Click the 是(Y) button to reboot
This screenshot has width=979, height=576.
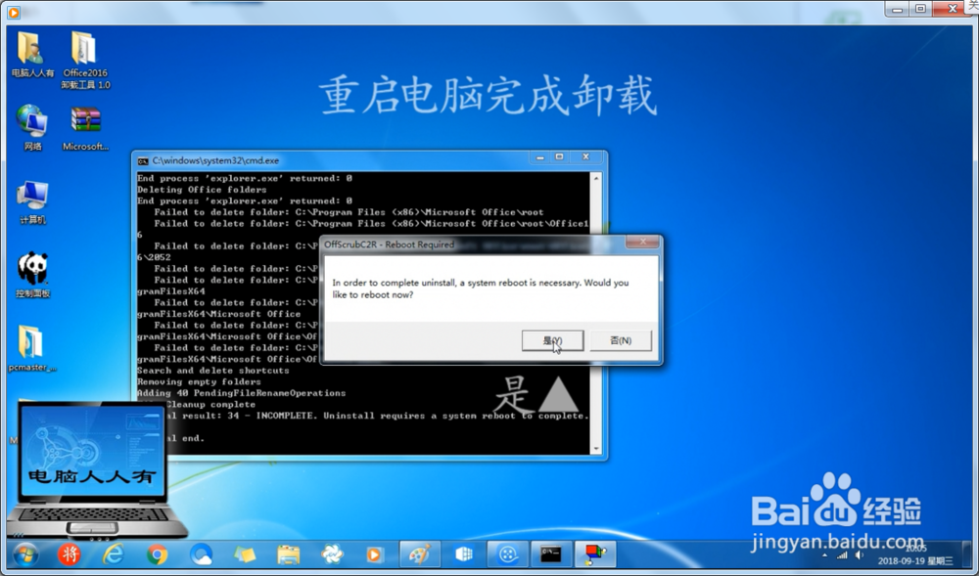[552, 340]
